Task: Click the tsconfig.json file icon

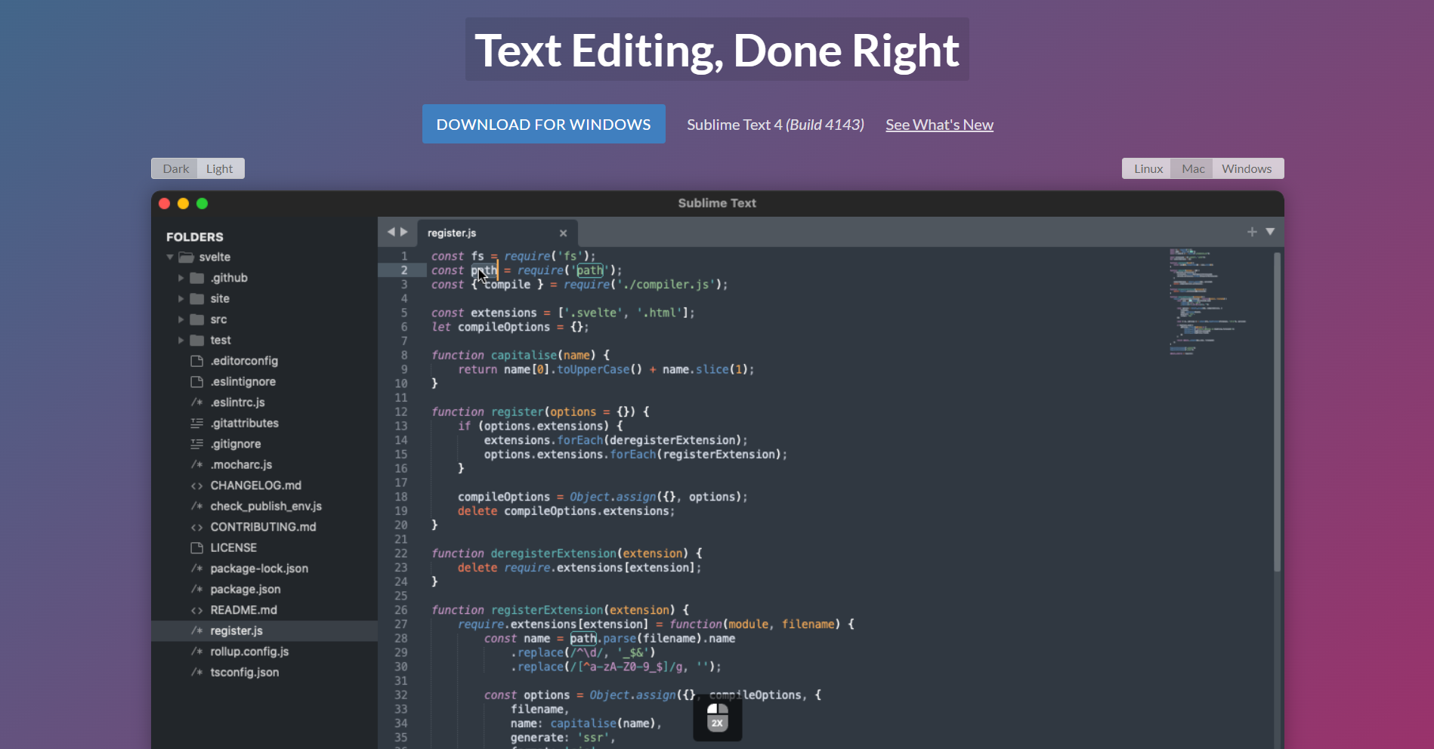Action: (x=197, y=673)
